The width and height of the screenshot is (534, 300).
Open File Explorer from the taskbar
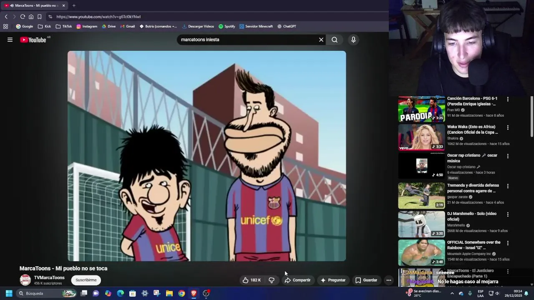pyautogui.click(x=169, y=293)
